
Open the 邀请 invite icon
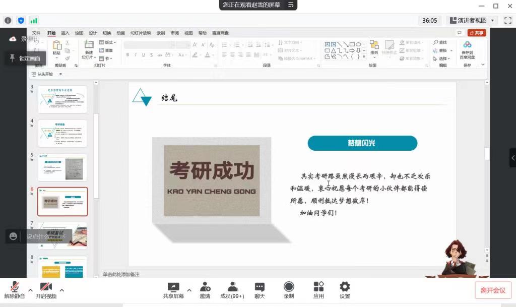[x=205, y=290]
